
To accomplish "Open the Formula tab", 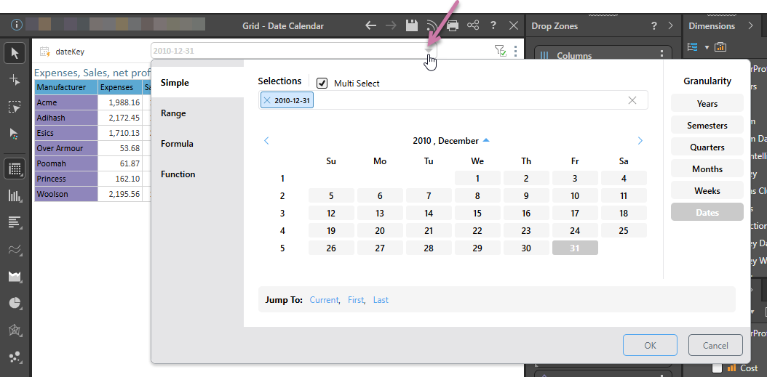I will pos(177,144).
